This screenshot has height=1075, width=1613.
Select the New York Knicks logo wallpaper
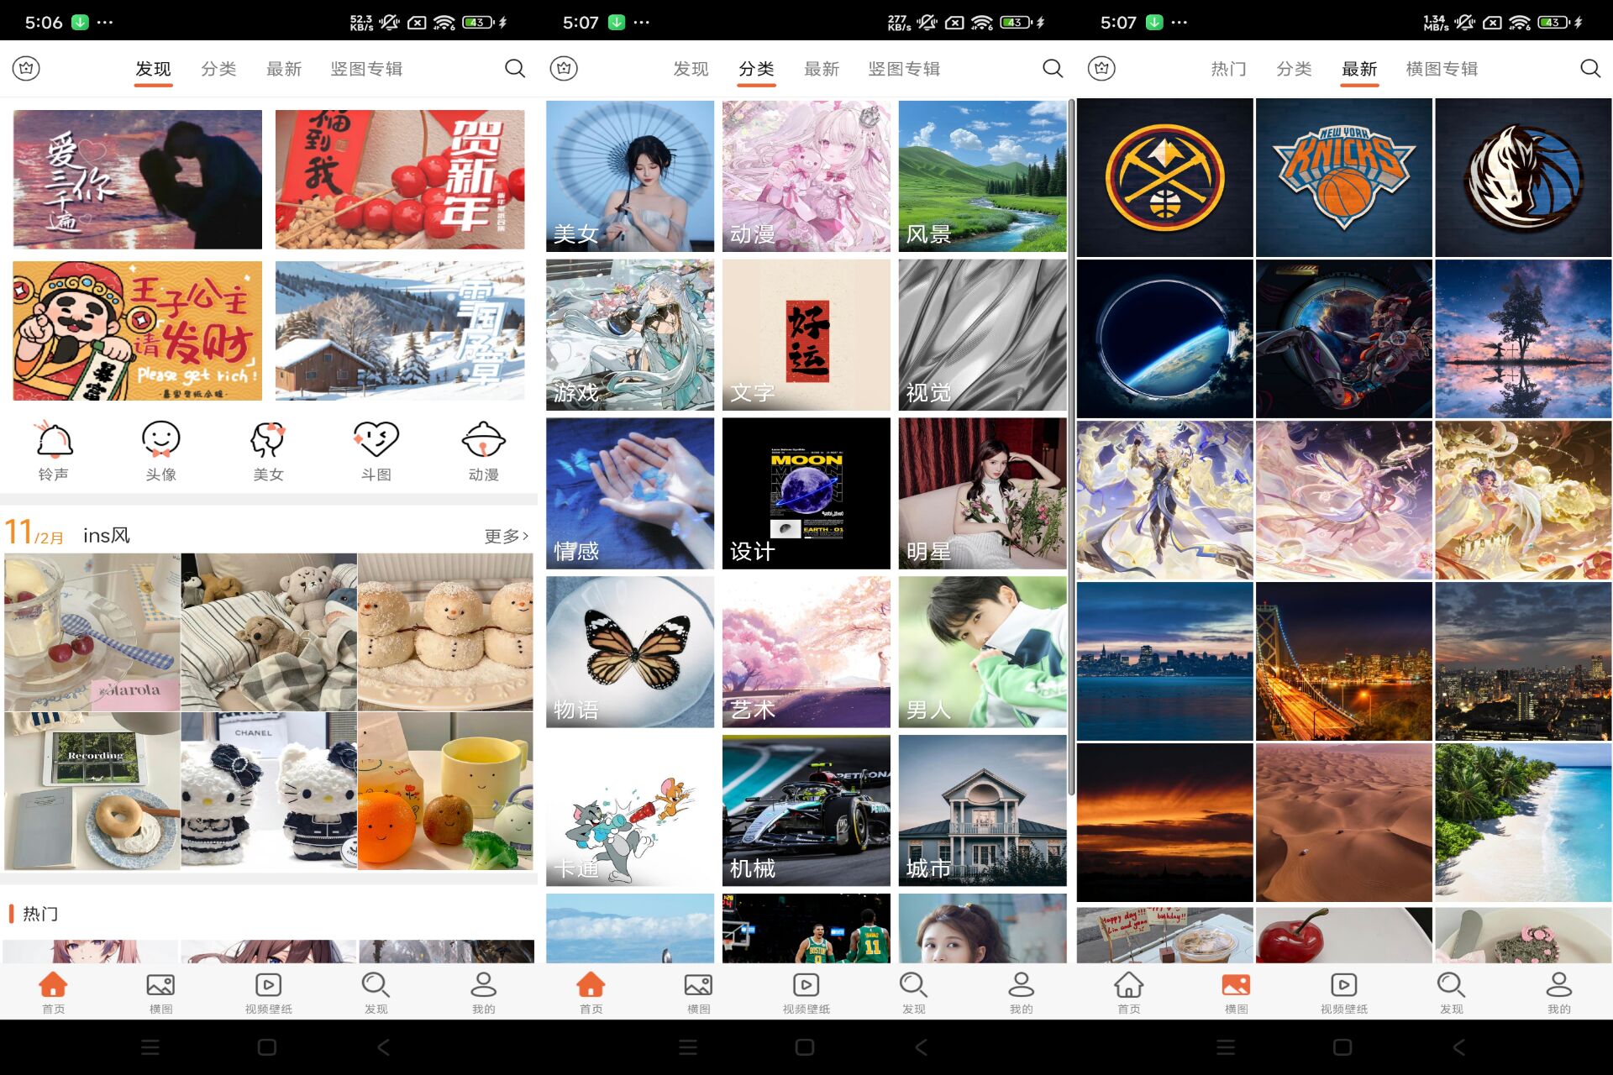click(1343, 177)
